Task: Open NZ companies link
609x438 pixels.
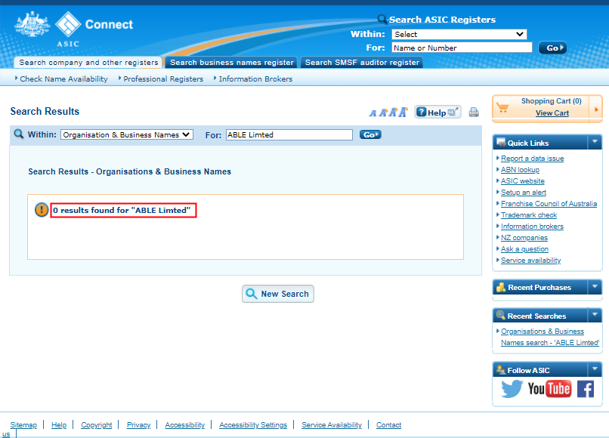Action: [524, 237]
